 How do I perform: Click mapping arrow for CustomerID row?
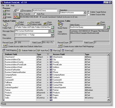[x=51, y=80]
